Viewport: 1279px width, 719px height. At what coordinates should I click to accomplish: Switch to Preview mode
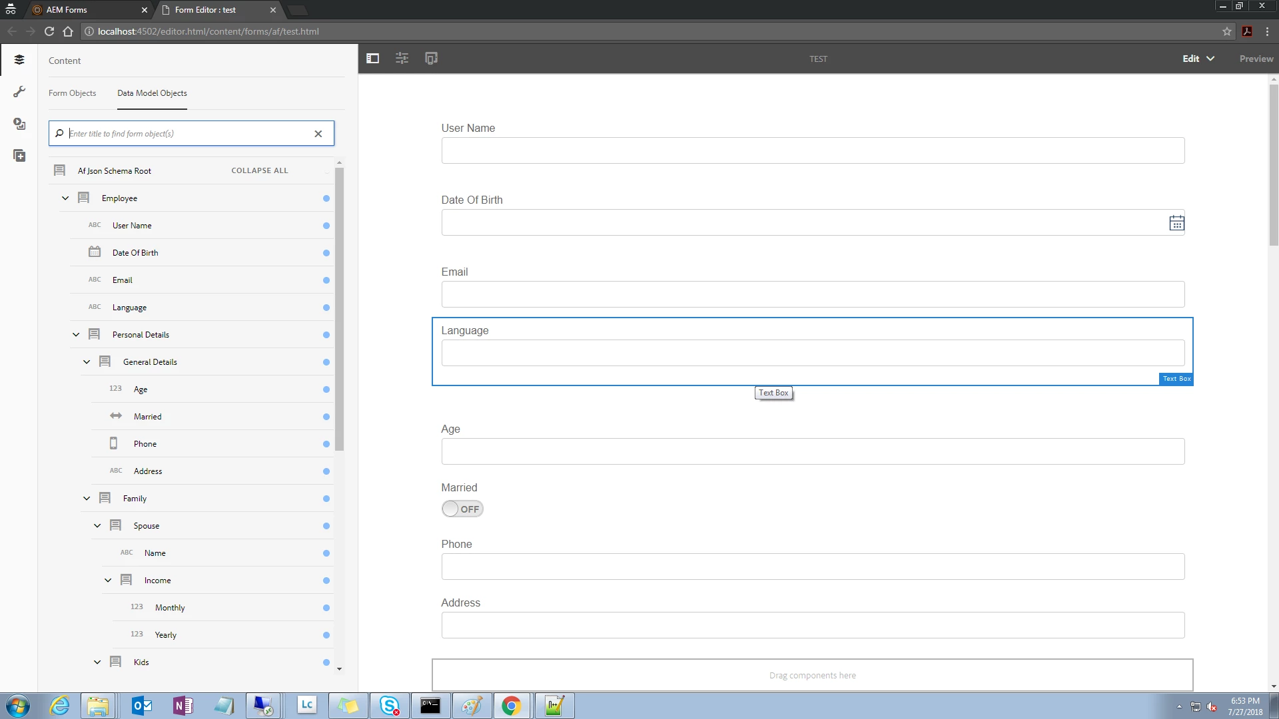pos(1256,59)
